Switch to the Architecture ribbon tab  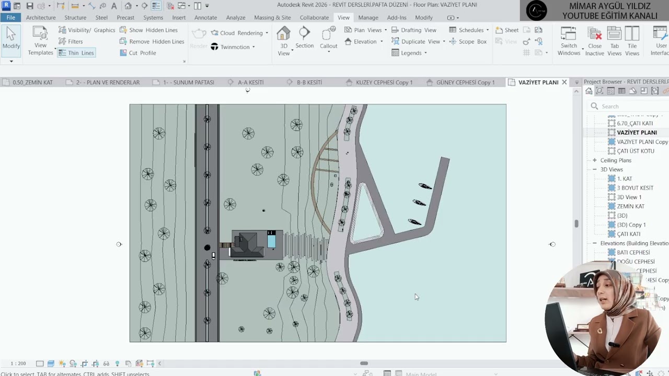41,17
